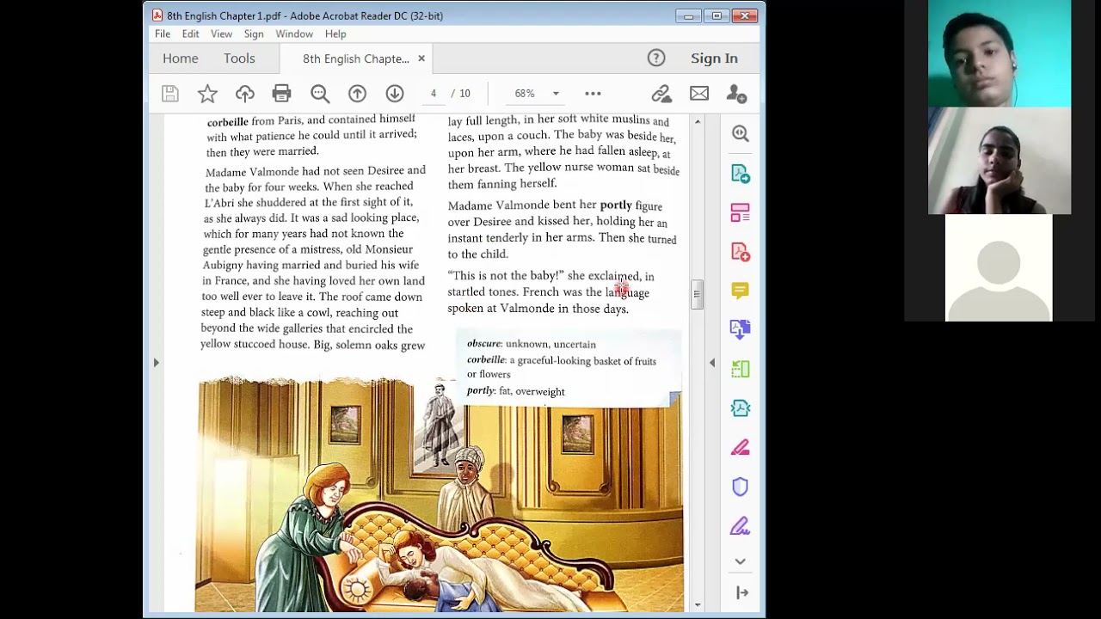This screenshot has width=1101, height=619.
Task: Send file by email envelope icon
Action: click(x=699, y=94)
